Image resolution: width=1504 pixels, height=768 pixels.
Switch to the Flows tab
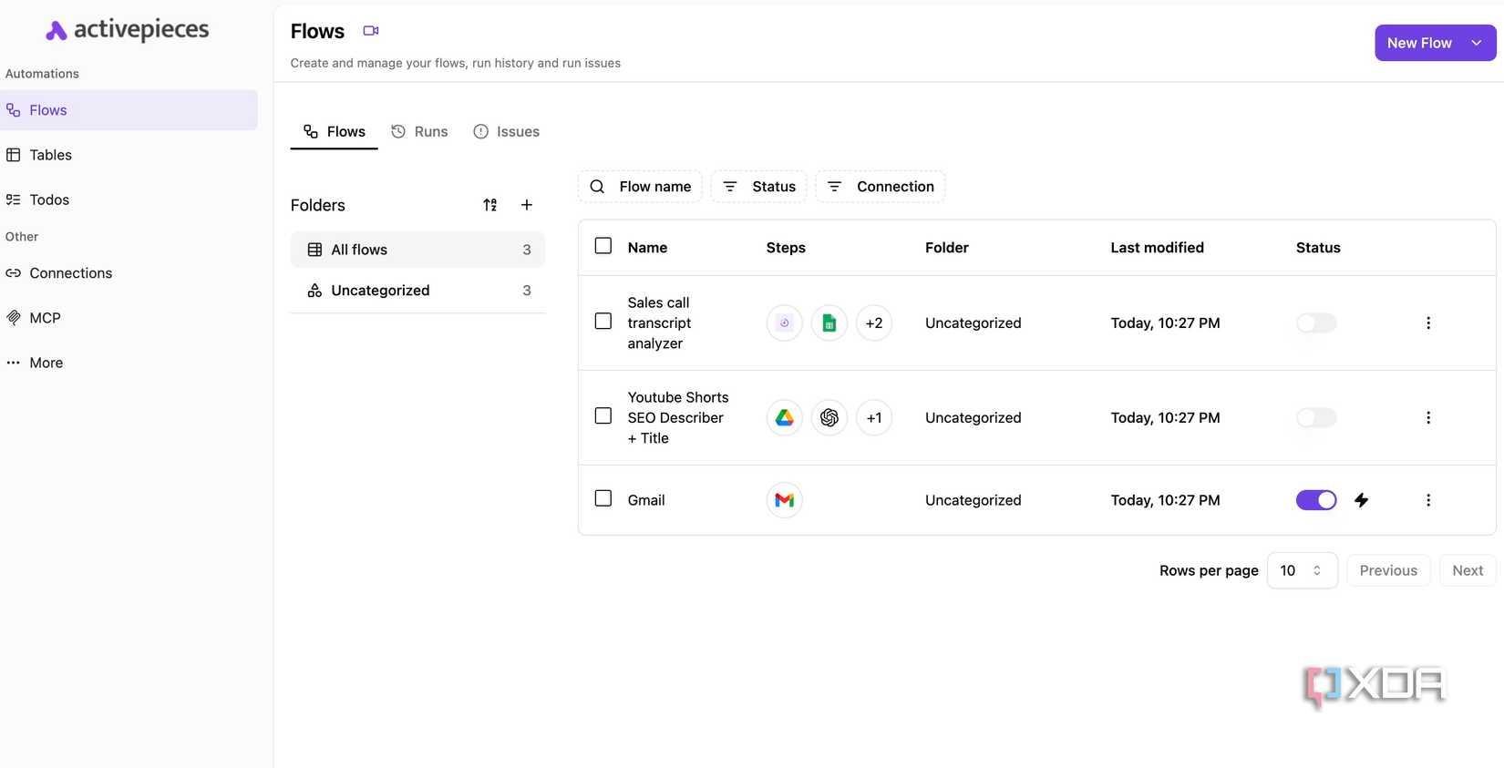click(x=335, y=132)
